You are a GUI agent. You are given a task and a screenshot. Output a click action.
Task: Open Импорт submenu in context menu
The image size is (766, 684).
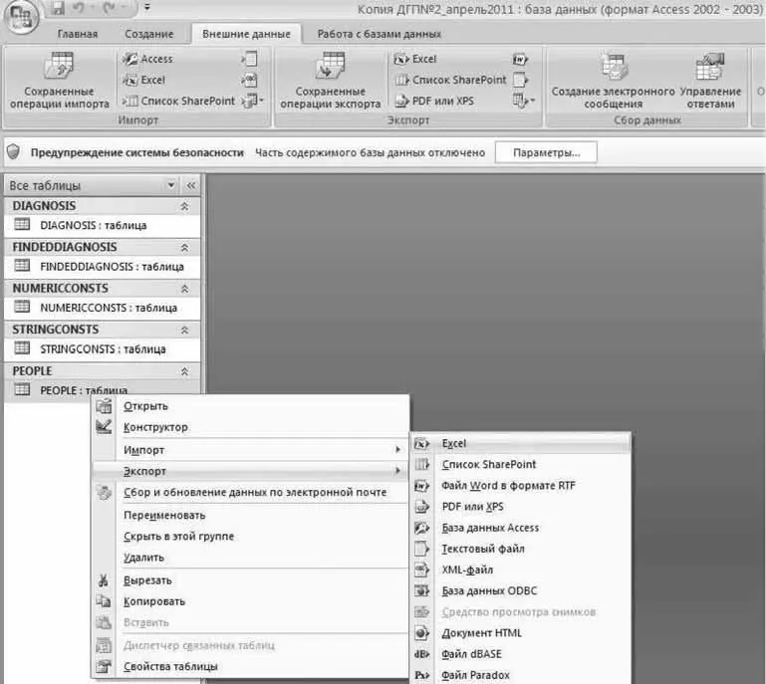tap(250, 450)
